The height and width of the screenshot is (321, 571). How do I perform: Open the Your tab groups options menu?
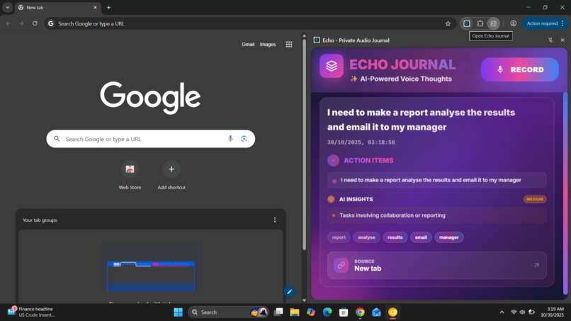pyautogui.click(x=275, y=220)
